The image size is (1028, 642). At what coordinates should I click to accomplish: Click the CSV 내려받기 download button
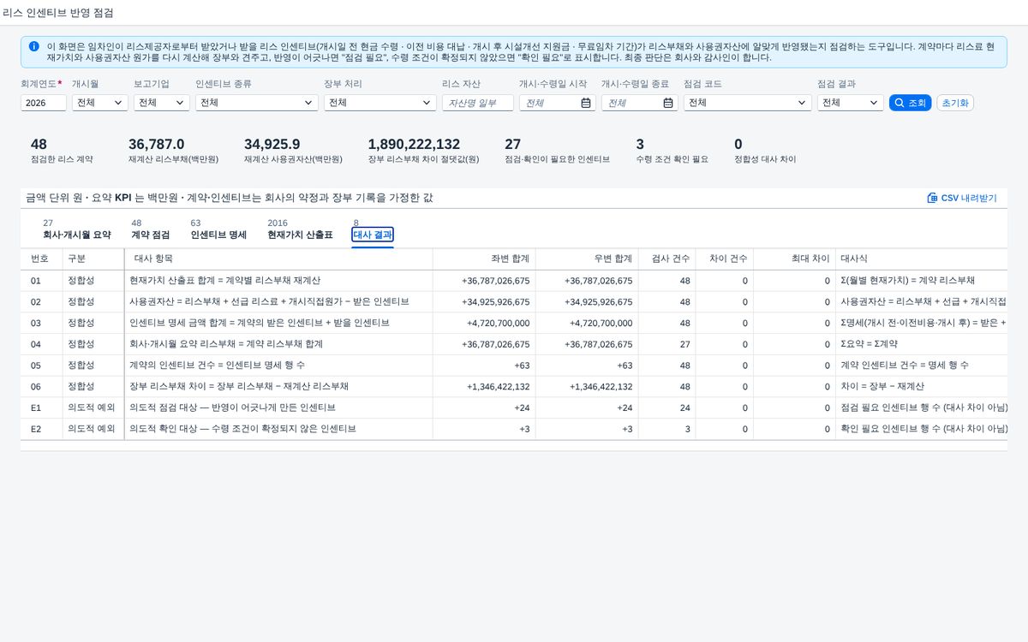[962, 198]
